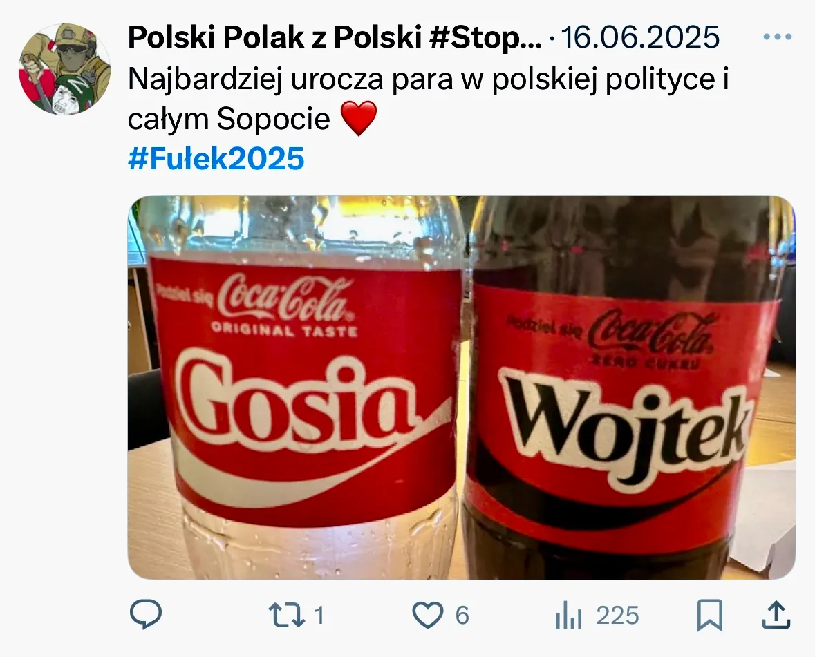Click the red heart emoji in the text

[x=359, y=119]
